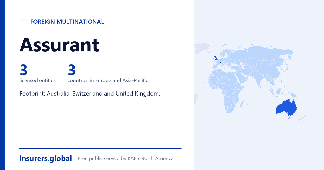Select the FOREIGN MULTINATIONAL label

67,22
